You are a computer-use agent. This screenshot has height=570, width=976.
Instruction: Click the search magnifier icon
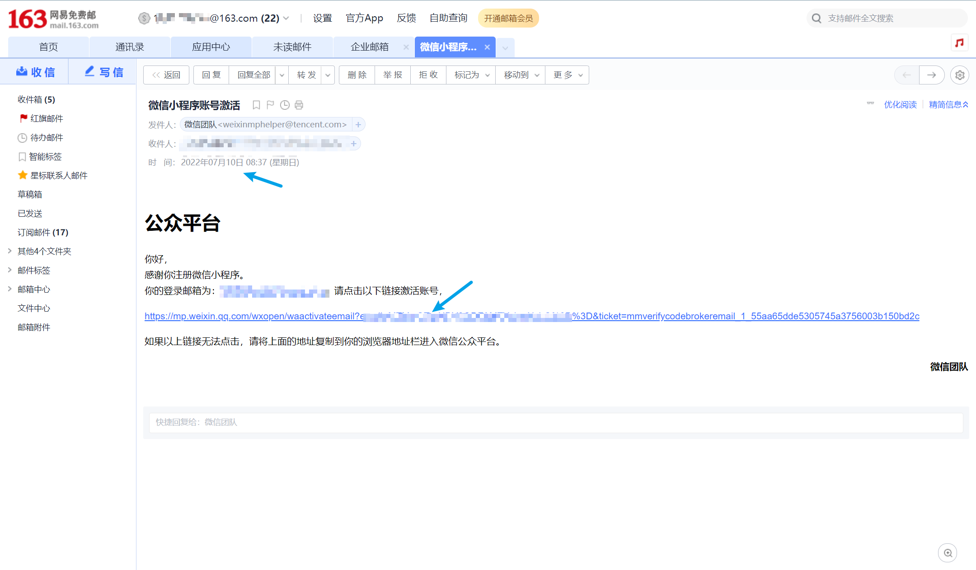point(816,19)
